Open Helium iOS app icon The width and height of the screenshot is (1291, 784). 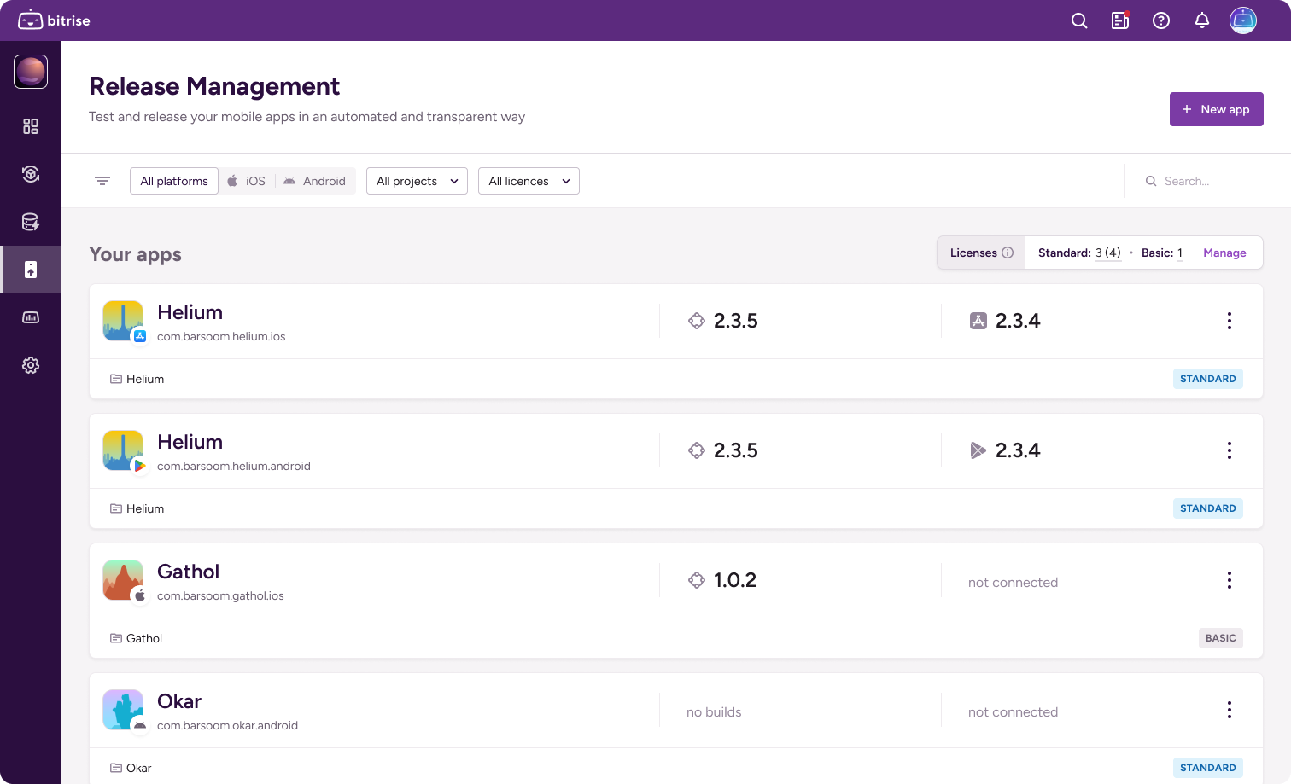click(x=123, y=321)
